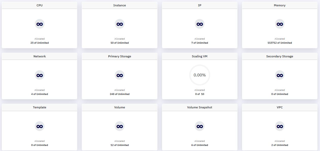This screenshot has width=320, height=151.
Task: Click "115712 of Unlimited" memory allocation
Action: tap(280, 43)
